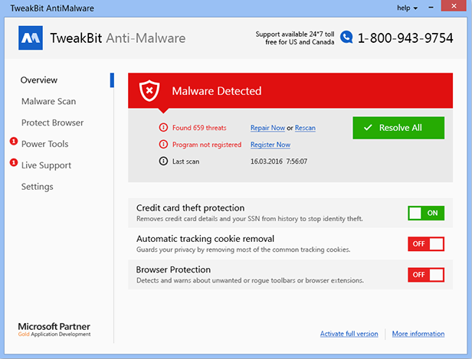
Task: Open the Live Support section
Action: click(x=46, y=165)
